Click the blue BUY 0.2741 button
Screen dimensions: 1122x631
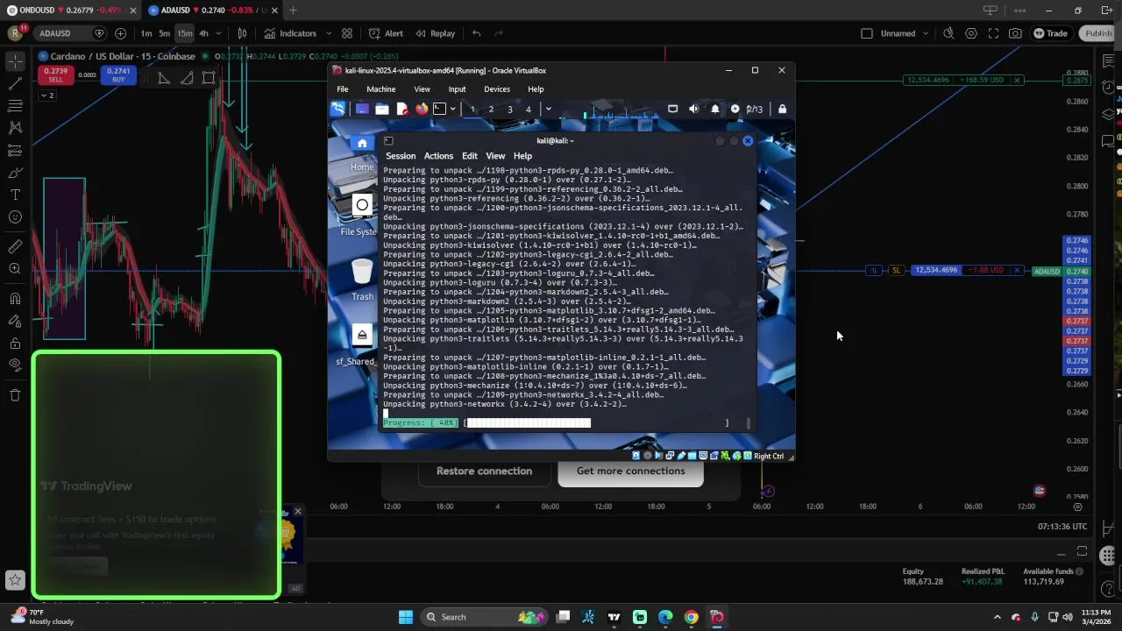click(x=118, y=75)
